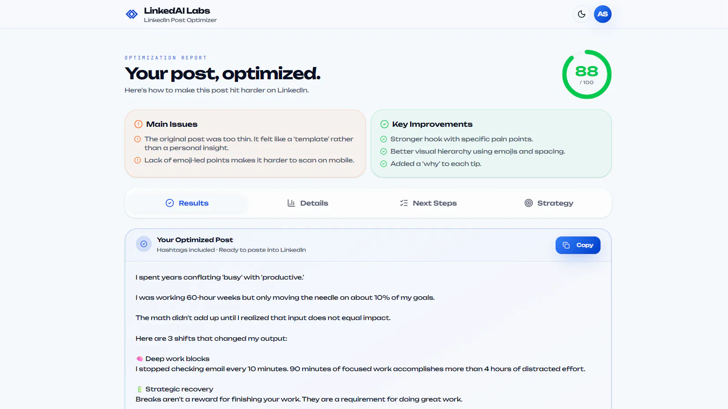Click the Details bar chart icon

pos(291,203)
